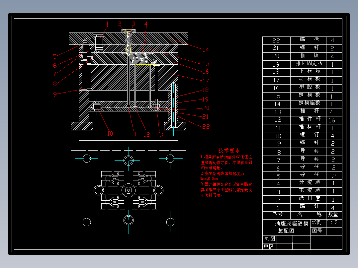Click quantity 16 in 推件杆 row

332,120
